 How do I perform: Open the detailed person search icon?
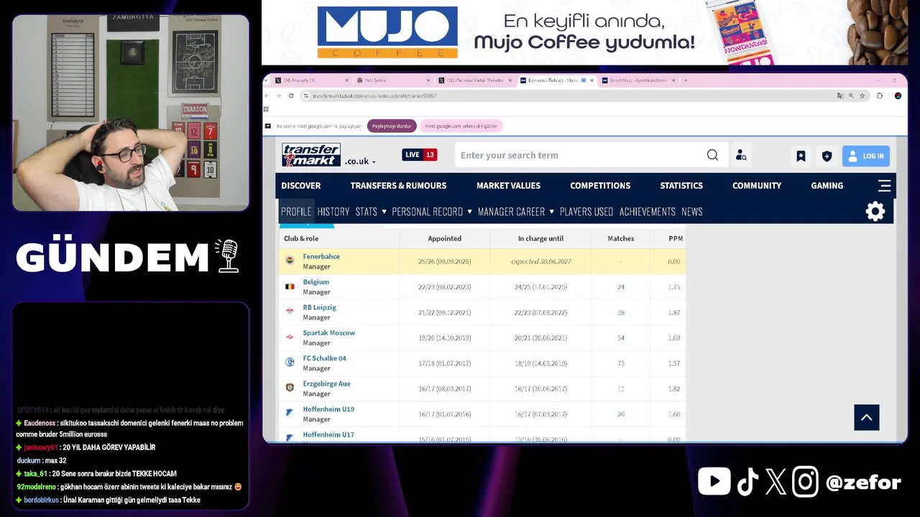click(x=741, y=155)
